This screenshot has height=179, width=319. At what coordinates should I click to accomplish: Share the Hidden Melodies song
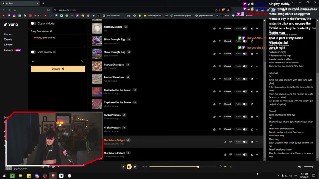pyautogui.click(x=252, y=28)
